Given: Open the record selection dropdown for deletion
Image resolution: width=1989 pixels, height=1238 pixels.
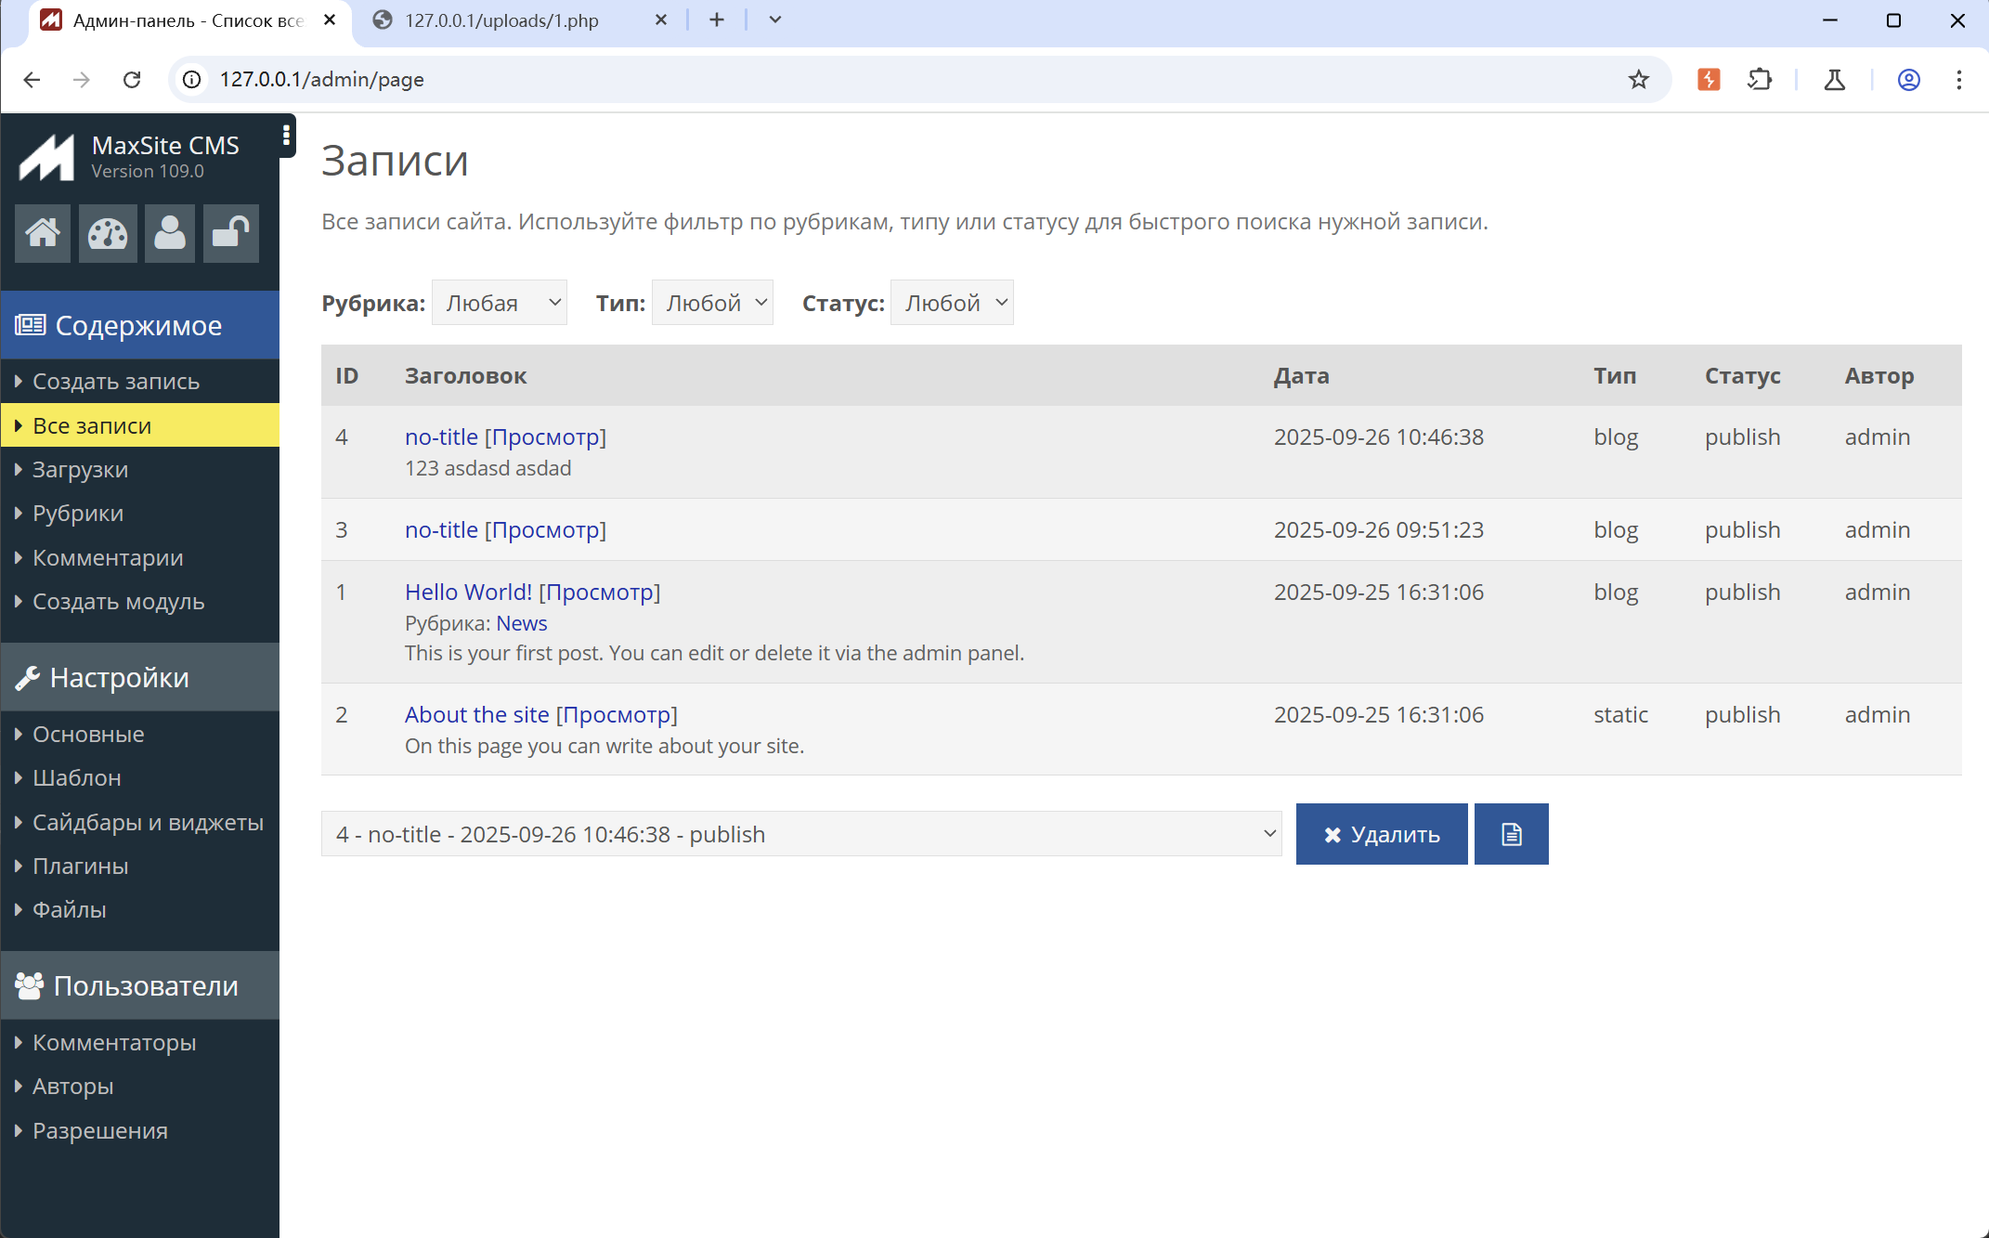Looking at the screenshot, I should 801,834.
